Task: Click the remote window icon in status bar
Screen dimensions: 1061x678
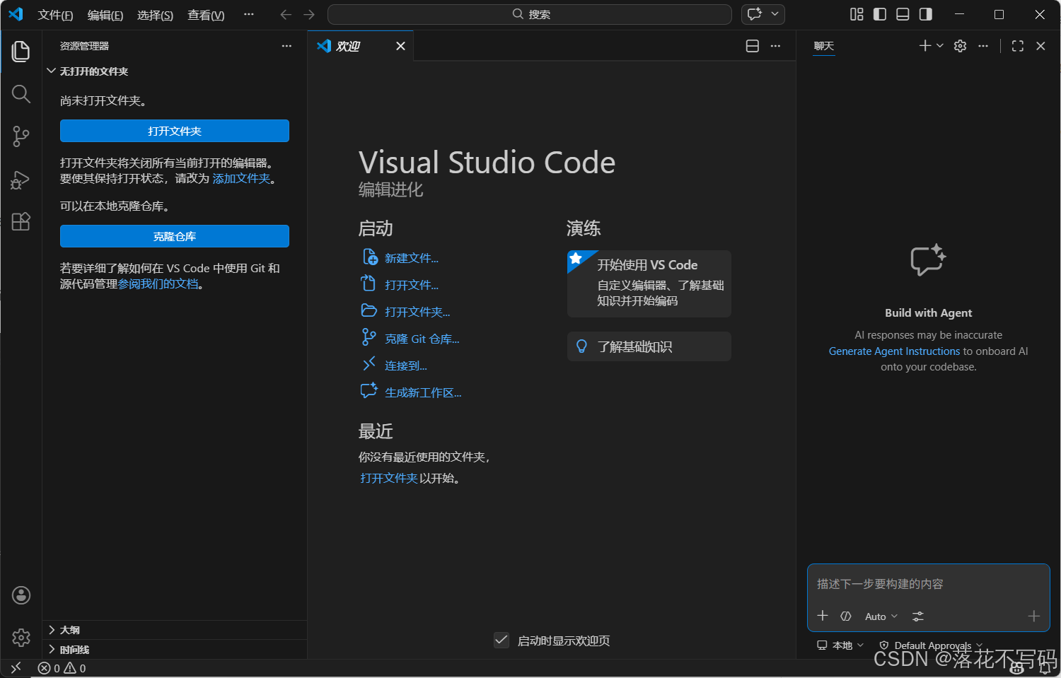Action: point(16,668)
